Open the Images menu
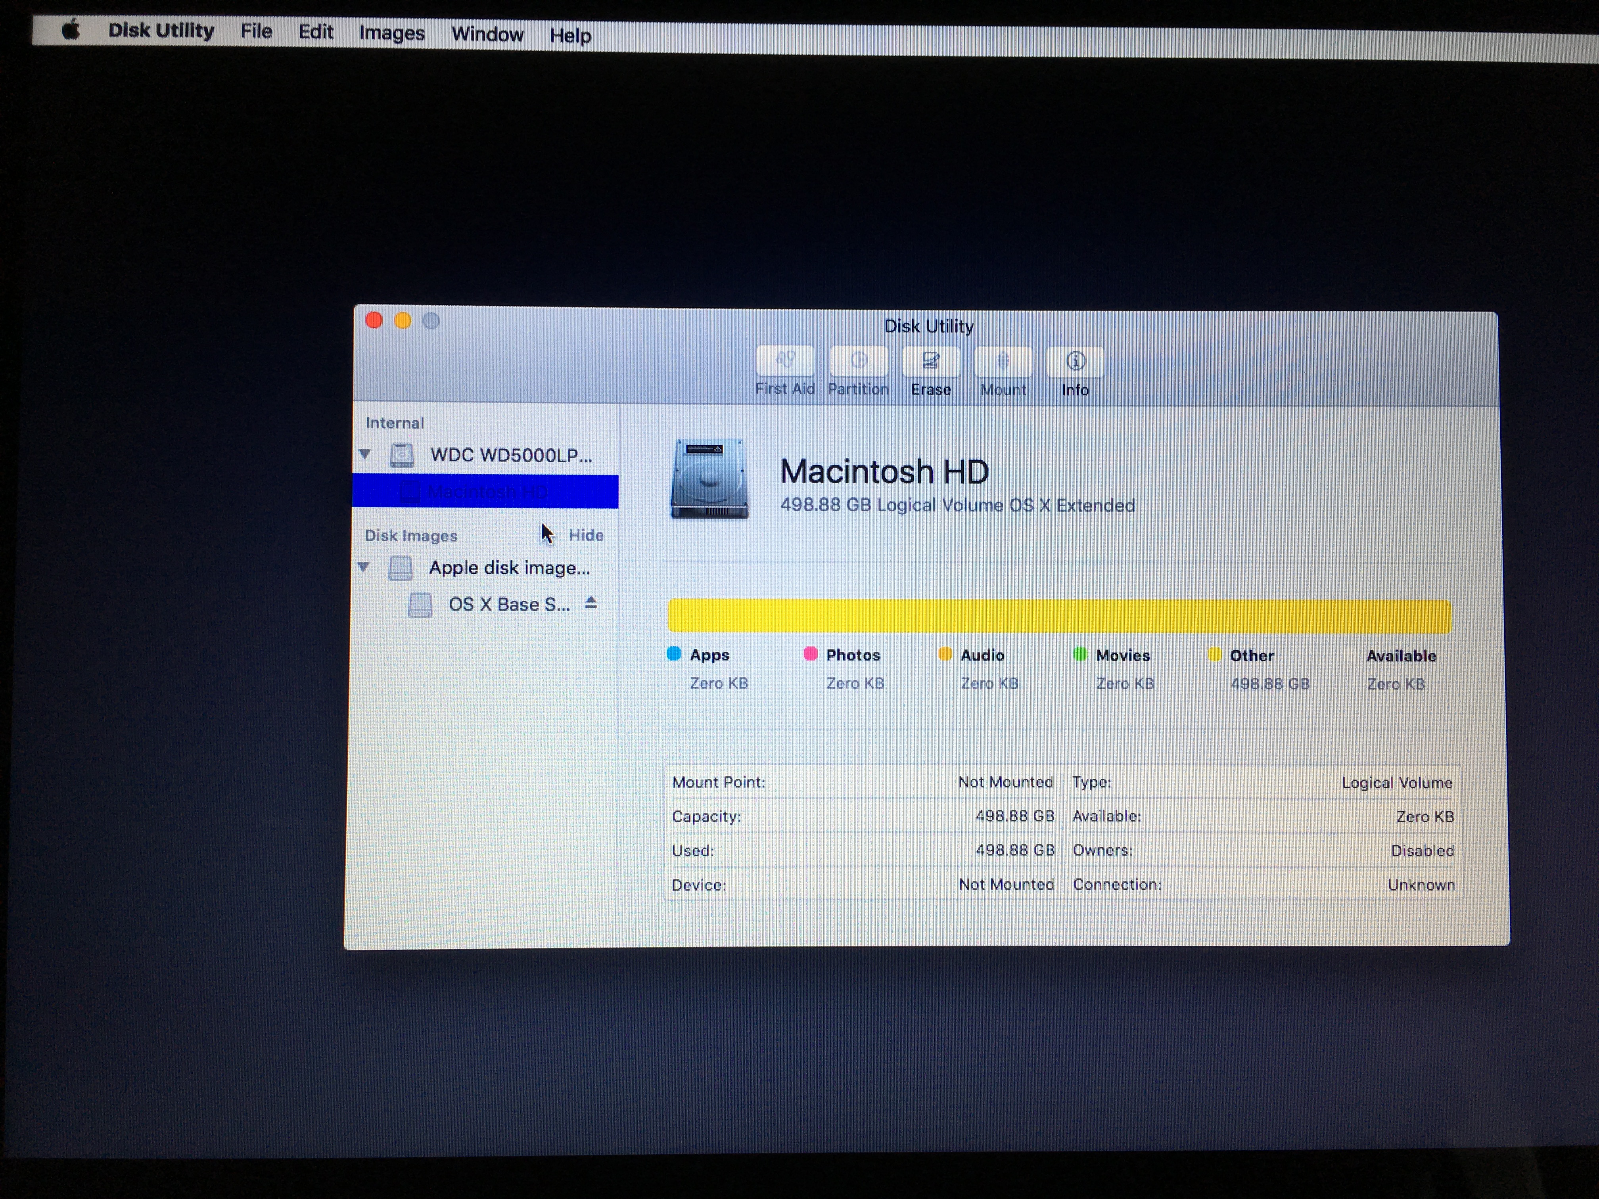This screenshot has width=1599, height=1199. [392, 33]
